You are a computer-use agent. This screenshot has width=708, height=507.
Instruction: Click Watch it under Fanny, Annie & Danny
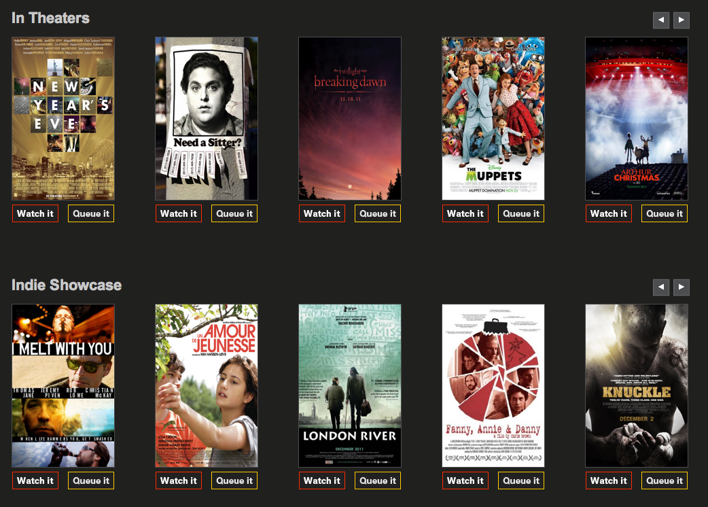coord(465,480)
